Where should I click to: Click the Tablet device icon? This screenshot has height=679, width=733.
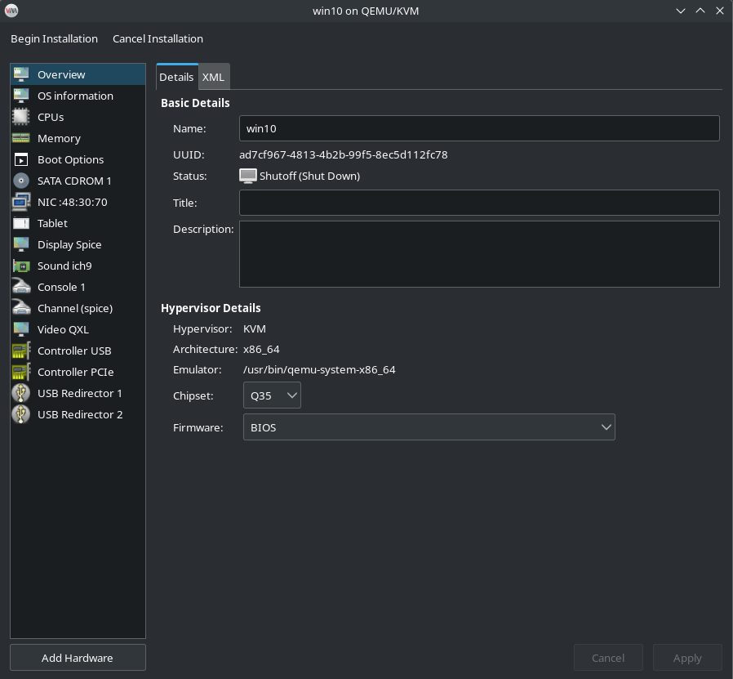[x=21, y=223]
